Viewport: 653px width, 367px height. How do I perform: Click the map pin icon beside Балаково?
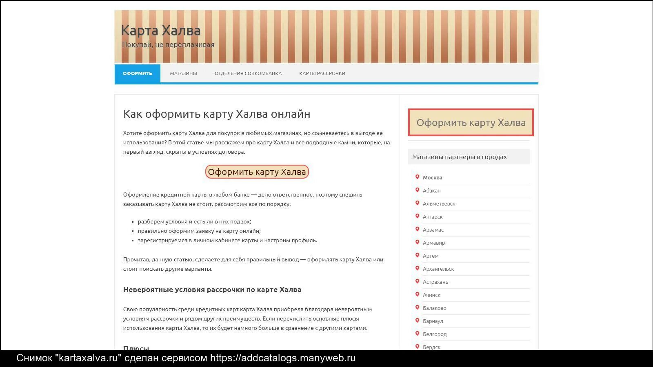click(x=417, y=307)
